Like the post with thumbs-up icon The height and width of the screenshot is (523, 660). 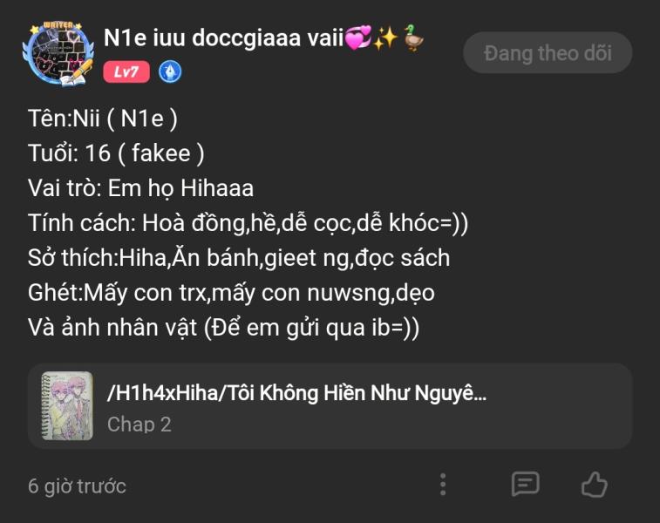click(595, 485)
